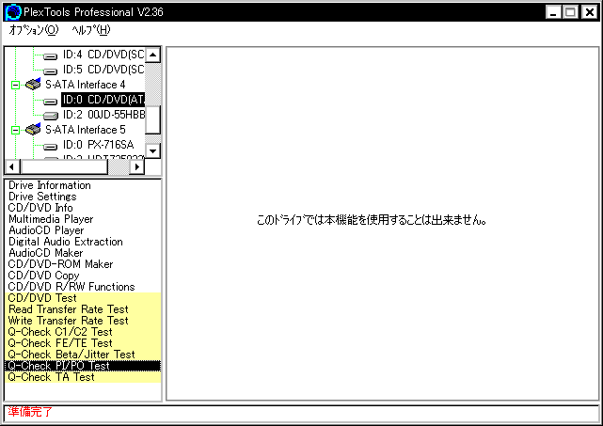603x426 pixels.
Task: Collapse the S-ATA Interface 5 node
Action: click(15, 131)
